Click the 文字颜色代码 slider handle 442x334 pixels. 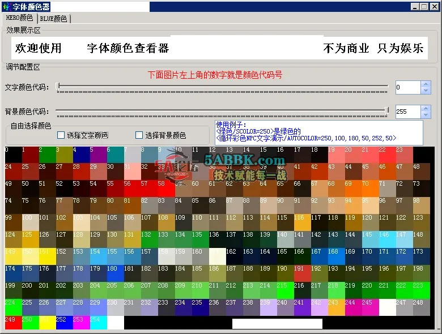[58, 87]
